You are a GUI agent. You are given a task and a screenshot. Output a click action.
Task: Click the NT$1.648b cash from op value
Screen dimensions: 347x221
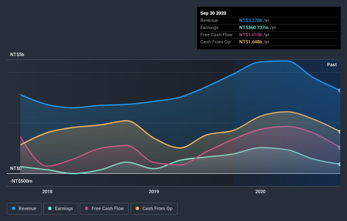(251, 42)
